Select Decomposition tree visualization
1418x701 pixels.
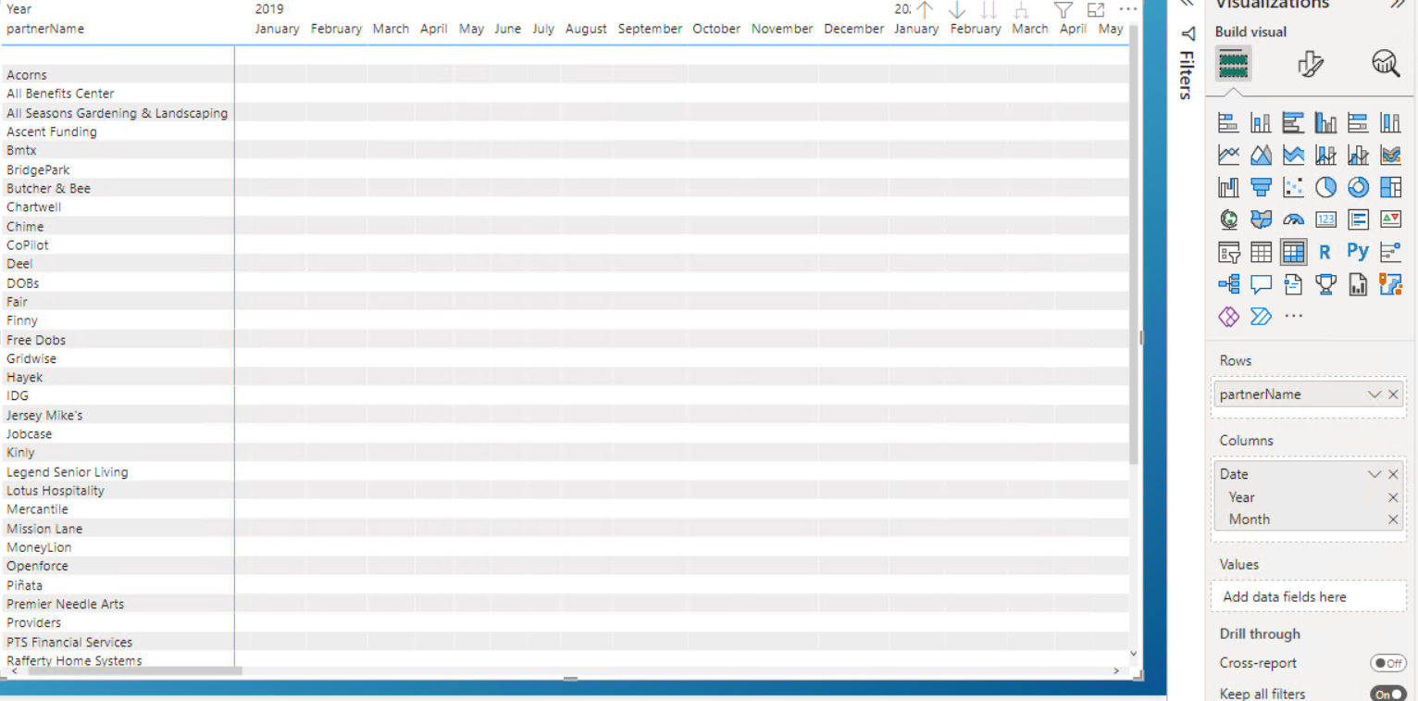[1228, 284]
